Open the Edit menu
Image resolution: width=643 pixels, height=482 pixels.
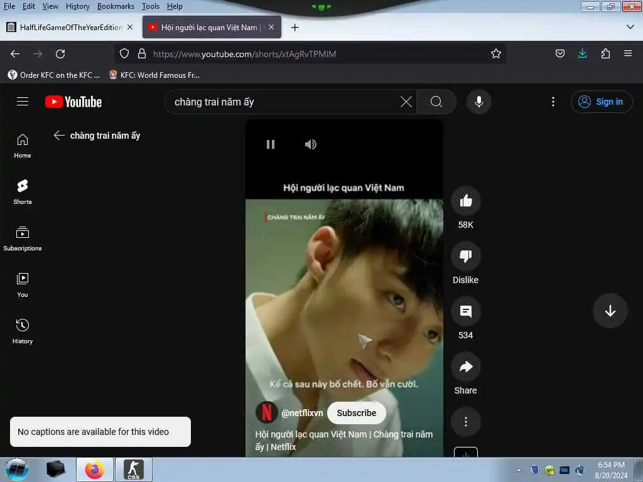pos(28,6)
